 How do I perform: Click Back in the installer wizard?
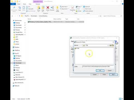pyautogui.click(x=104, y=74)
